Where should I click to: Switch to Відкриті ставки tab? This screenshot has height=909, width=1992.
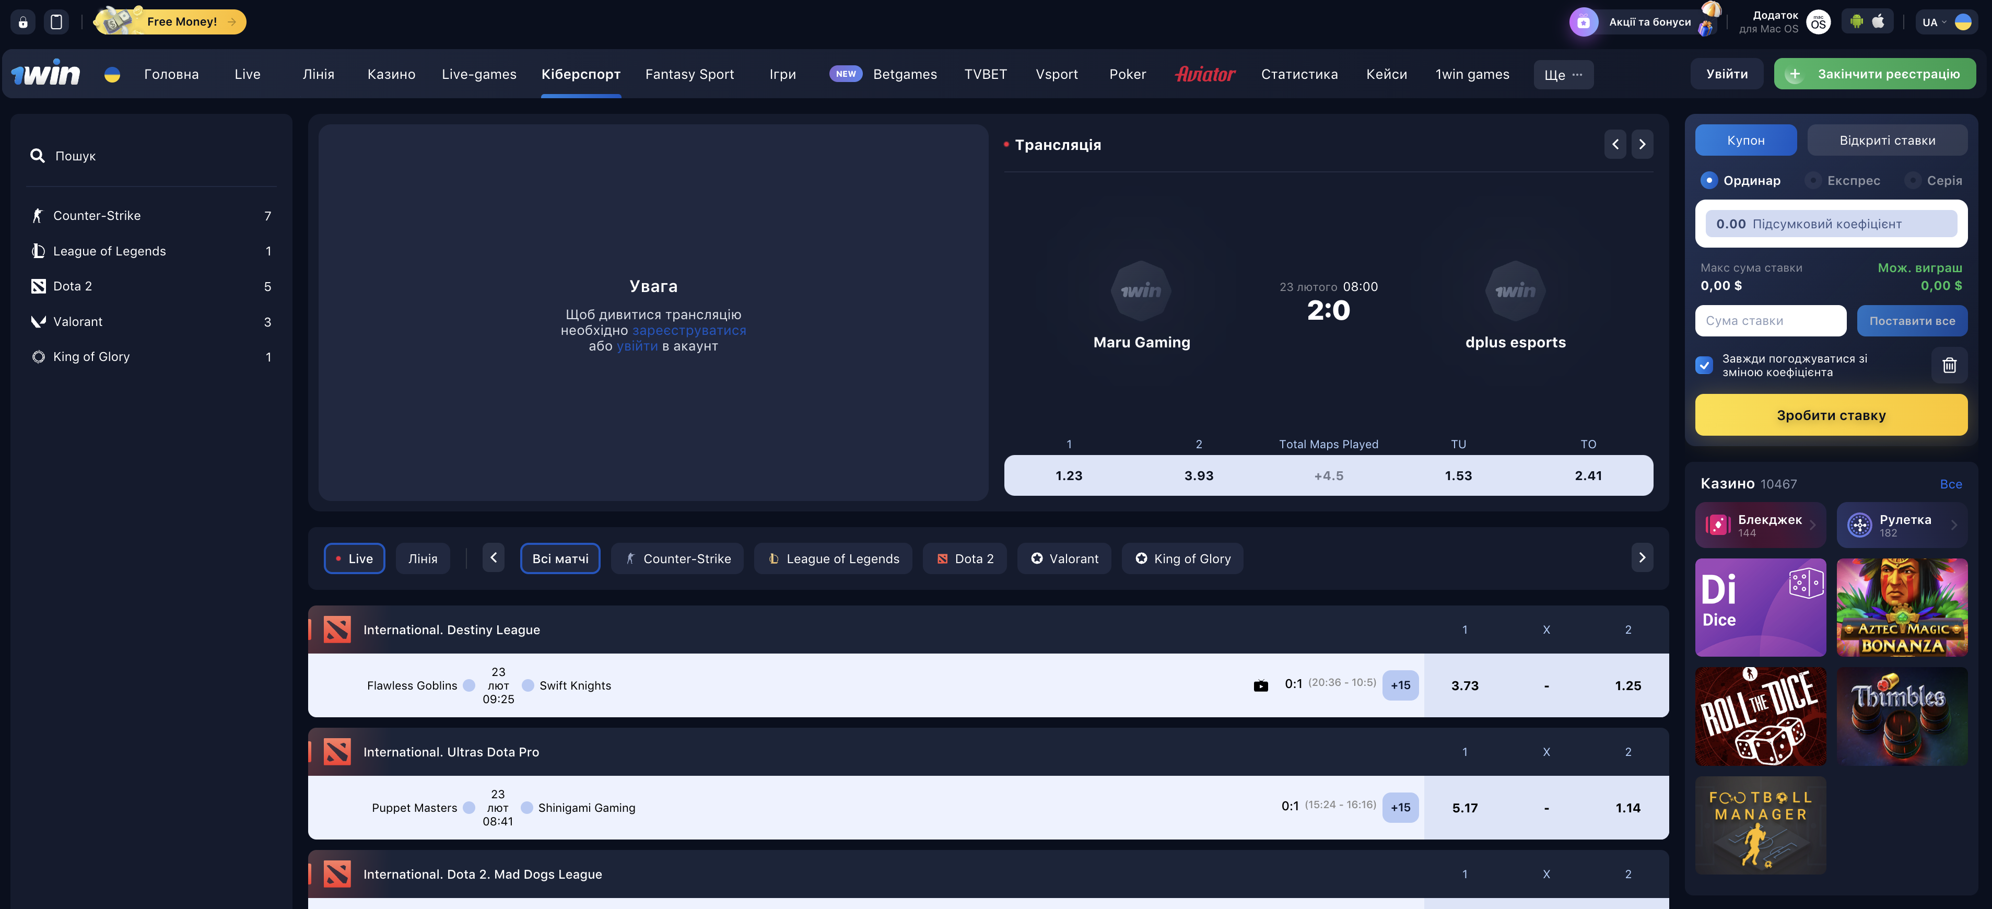pos(1887,140)
